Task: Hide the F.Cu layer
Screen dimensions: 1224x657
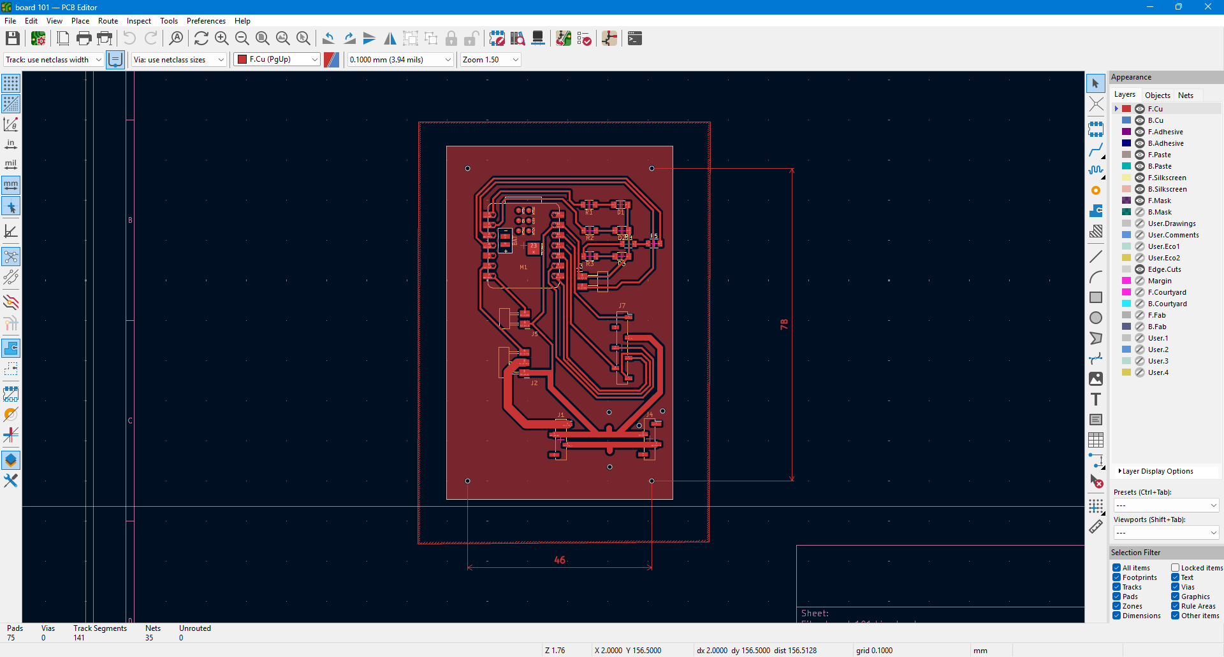Action: click(x=1140, y=109)
